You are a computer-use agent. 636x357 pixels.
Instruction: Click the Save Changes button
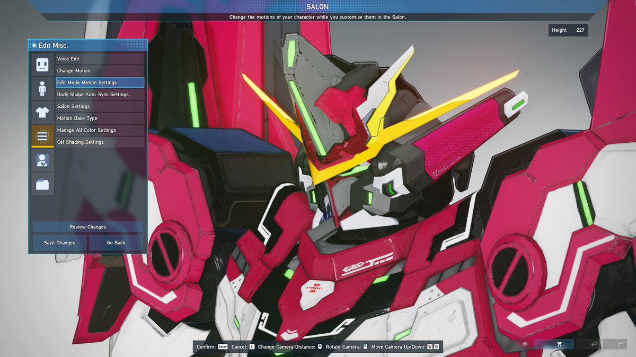[x=59, y=243]
